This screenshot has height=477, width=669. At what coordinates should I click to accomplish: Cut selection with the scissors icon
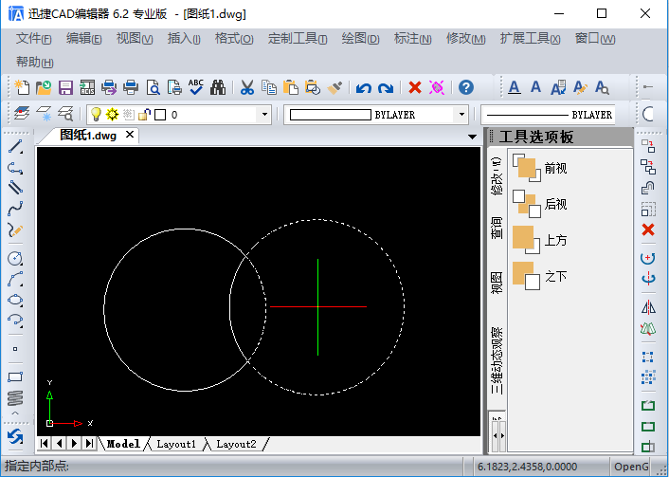pyautogui.click(x=247, y=87)
